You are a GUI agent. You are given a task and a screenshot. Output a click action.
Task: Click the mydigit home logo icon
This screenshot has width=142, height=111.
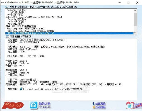click(34, 105)
